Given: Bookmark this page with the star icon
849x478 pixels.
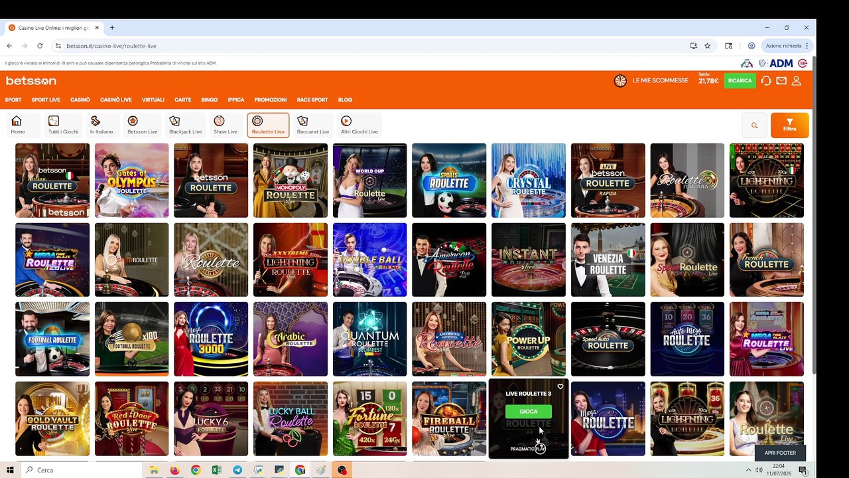Looking at the screenshot, I should [x=708, y=46].
